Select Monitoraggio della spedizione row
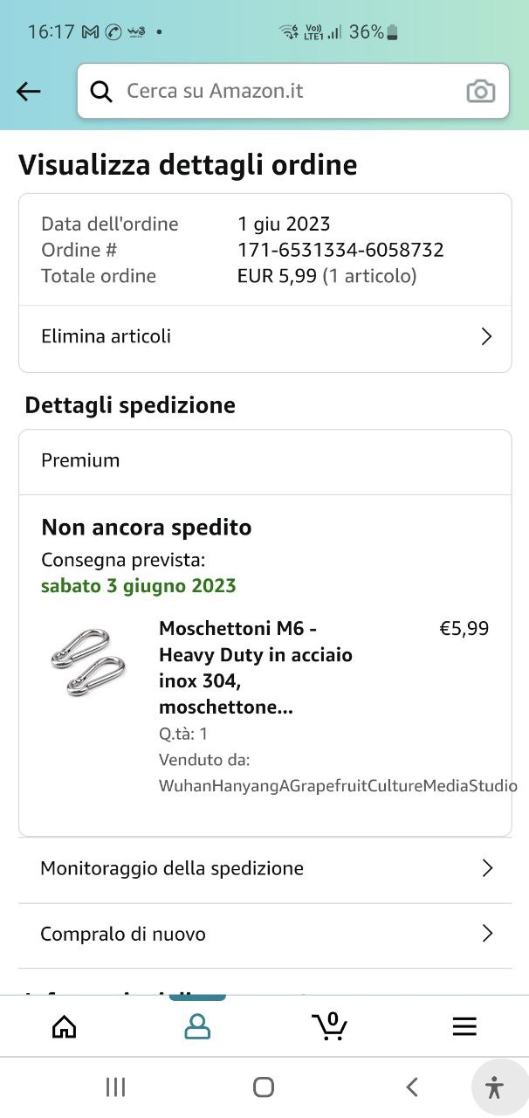Screen dimensions: 529x1118 pos(172,868)
